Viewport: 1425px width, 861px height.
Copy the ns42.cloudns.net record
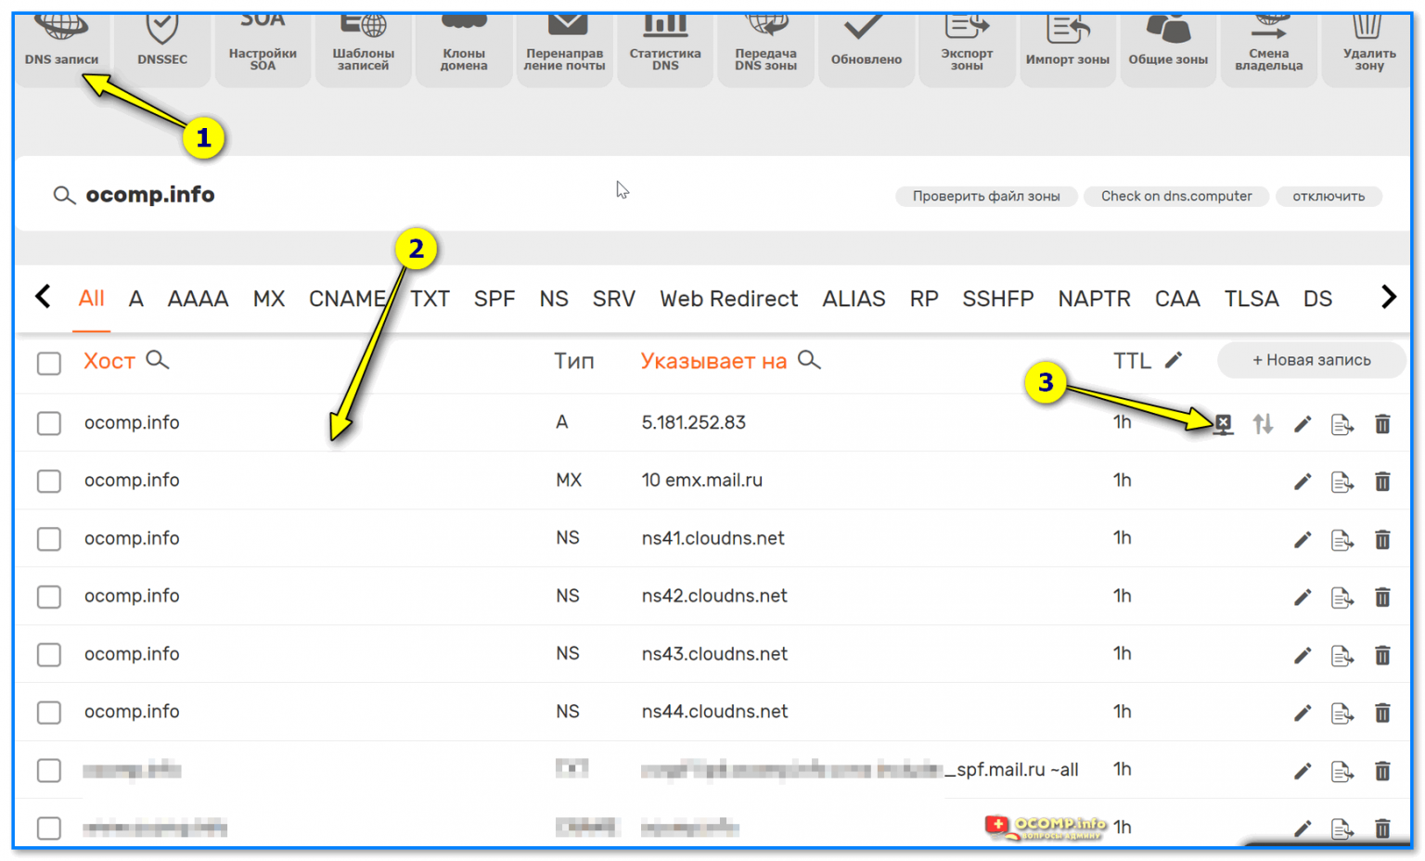[1342, 598]
